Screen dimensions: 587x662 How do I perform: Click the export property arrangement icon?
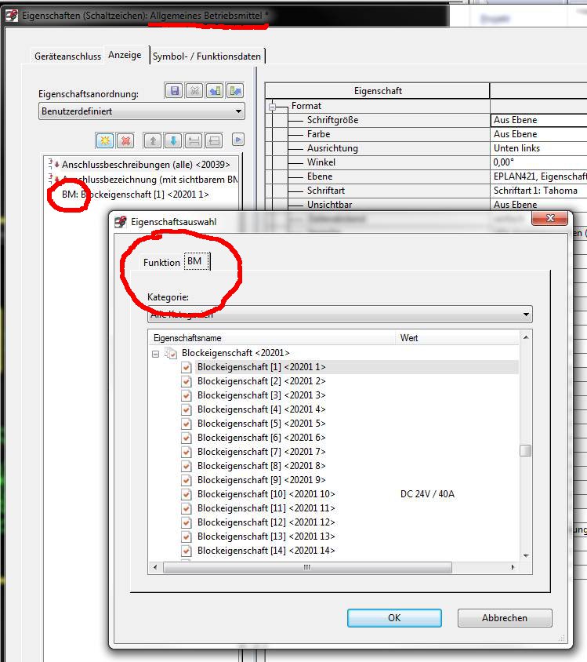click(235, 91)
